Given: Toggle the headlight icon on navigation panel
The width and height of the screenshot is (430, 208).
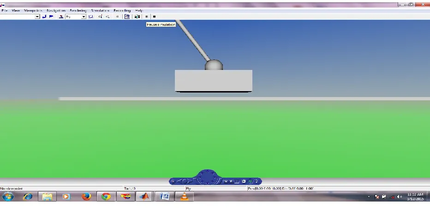Looking at the screenshot, I should point(251,181).
